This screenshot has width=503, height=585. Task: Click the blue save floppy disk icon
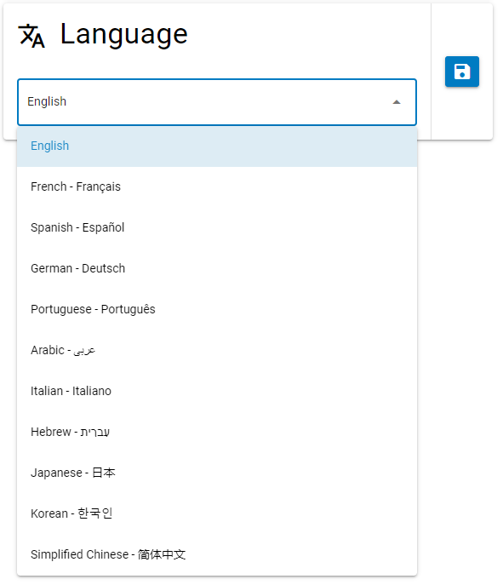point(461,72)
